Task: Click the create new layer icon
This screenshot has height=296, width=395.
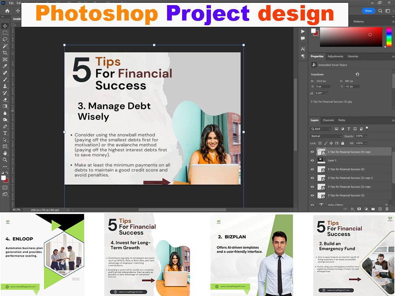Action: tap(380, 209)
